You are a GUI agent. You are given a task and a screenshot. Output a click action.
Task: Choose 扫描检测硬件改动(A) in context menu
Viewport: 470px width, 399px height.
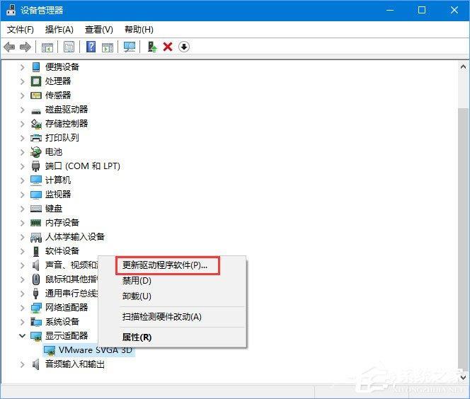pyautogui.click(x=172, y=317)
